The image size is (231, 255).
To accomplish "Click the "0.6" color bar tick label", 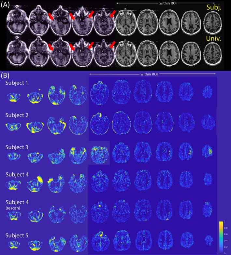I will coord(225,234).
